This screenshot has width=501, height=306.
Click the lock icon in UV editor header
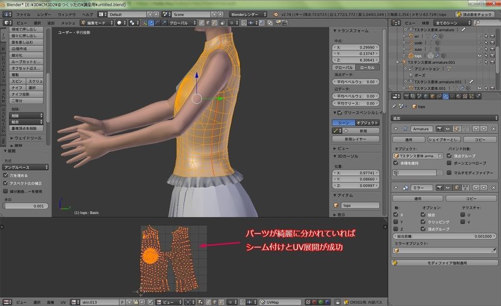338,302
